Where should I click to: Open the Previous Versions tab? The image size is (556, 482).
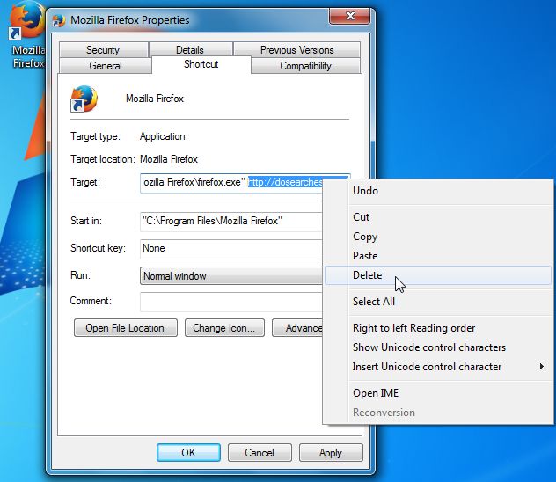(x=296, y=50)
